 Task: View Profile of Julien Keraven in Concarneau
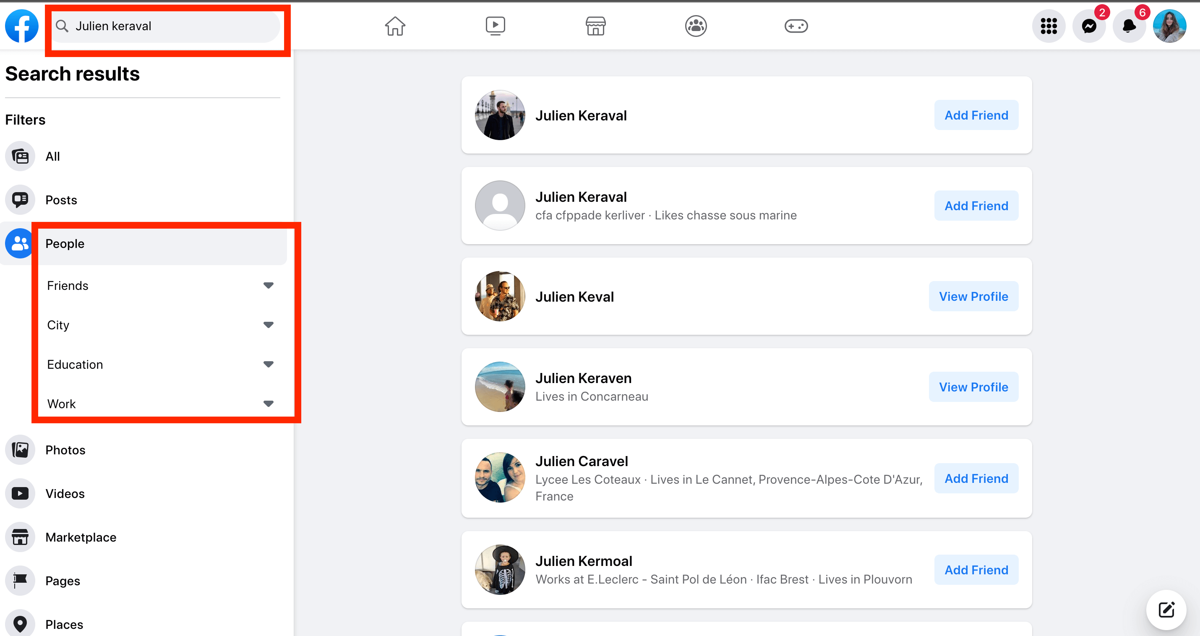click(x=973, y=387)
